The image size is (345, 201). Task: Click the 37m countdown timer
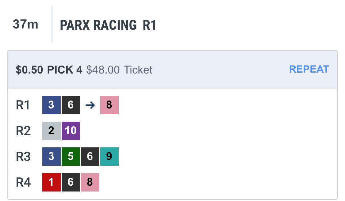coord(25,25)
